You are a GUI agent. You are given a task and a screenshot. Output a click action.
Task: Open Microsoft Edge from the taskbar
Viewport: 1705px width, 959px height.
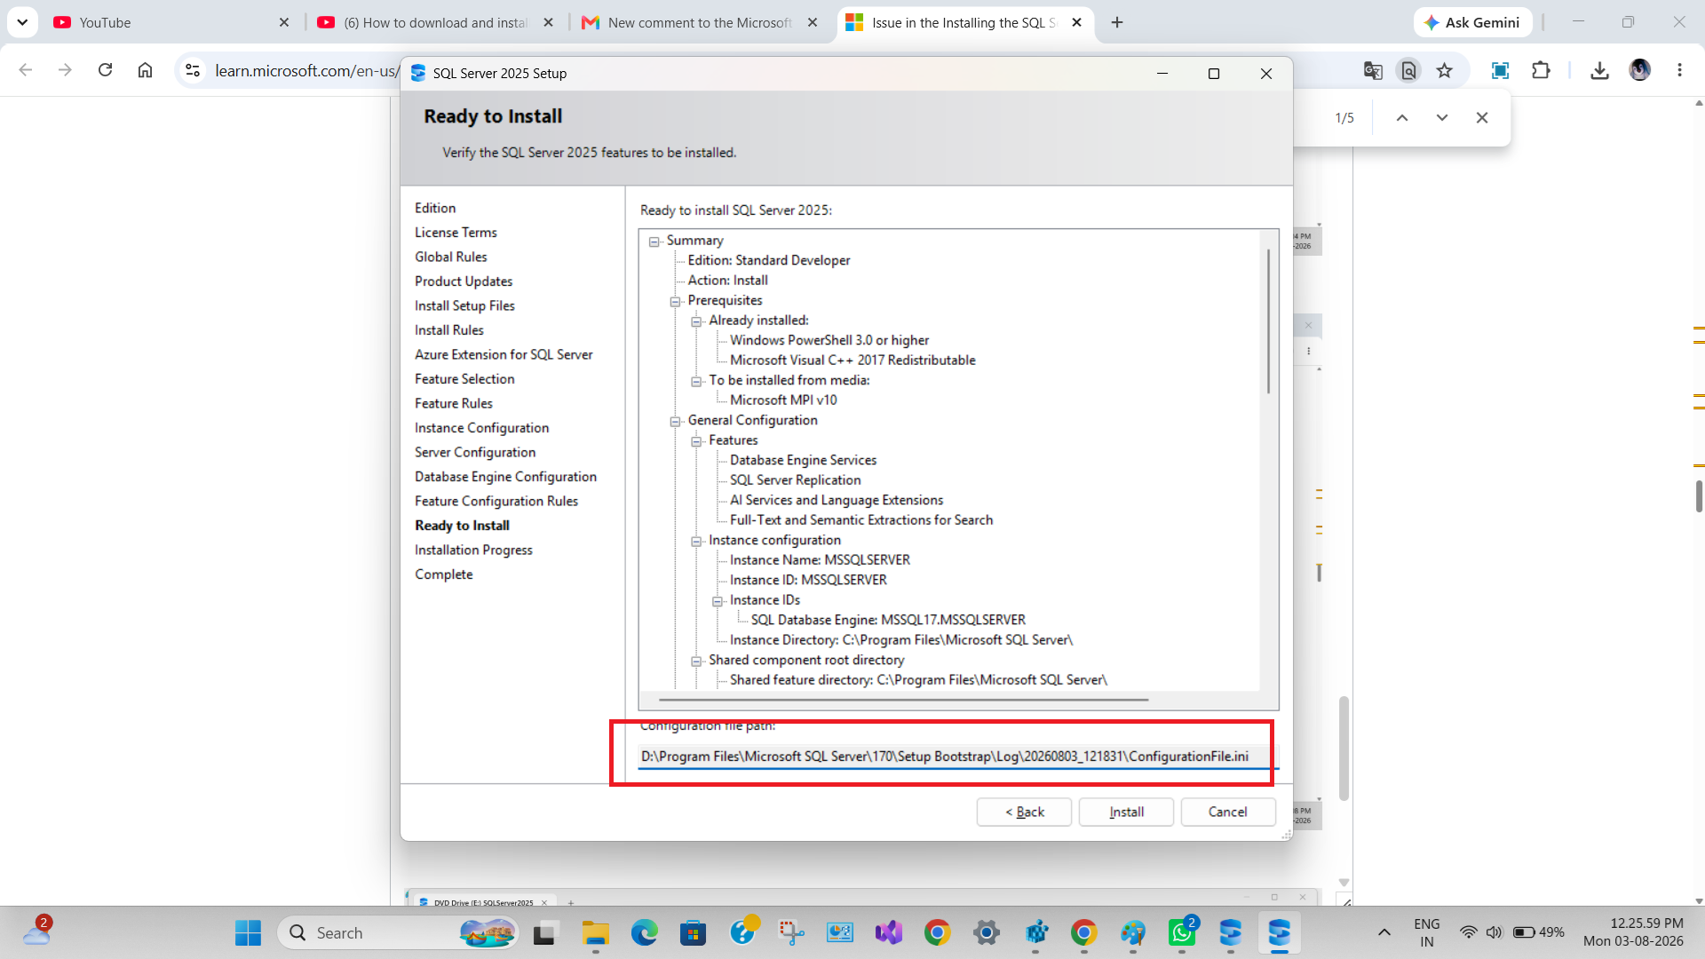click(x=645, y=933)
